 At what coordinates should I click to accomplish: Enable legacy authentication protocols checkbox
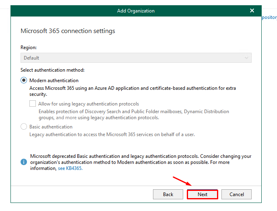tap(33, 103)
